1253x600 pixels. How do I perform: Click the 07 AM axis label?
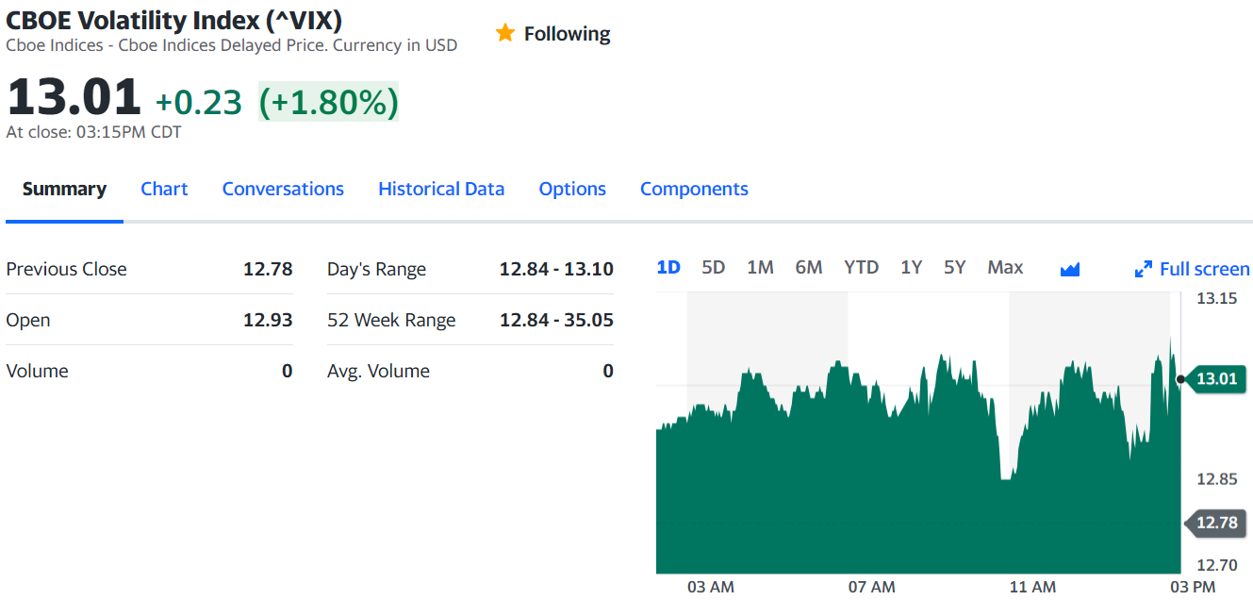(x=871, y=587)
